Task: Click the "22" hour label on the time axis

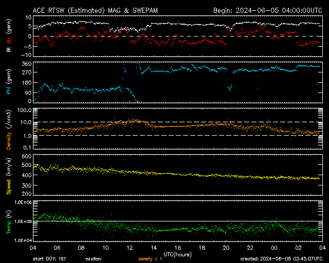Action: 250,248
